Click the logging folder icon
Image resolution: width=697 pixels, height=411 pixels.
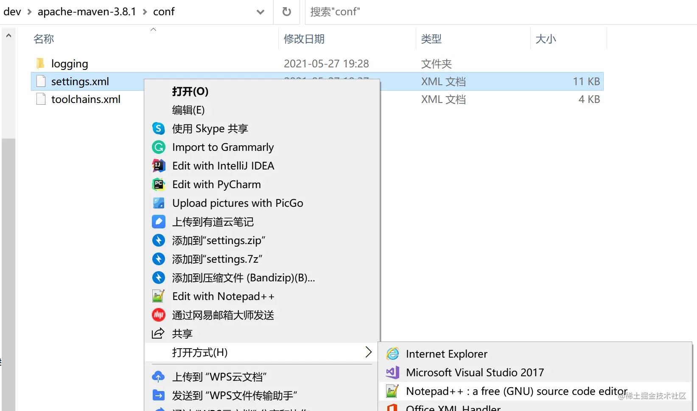coord(40,64)
